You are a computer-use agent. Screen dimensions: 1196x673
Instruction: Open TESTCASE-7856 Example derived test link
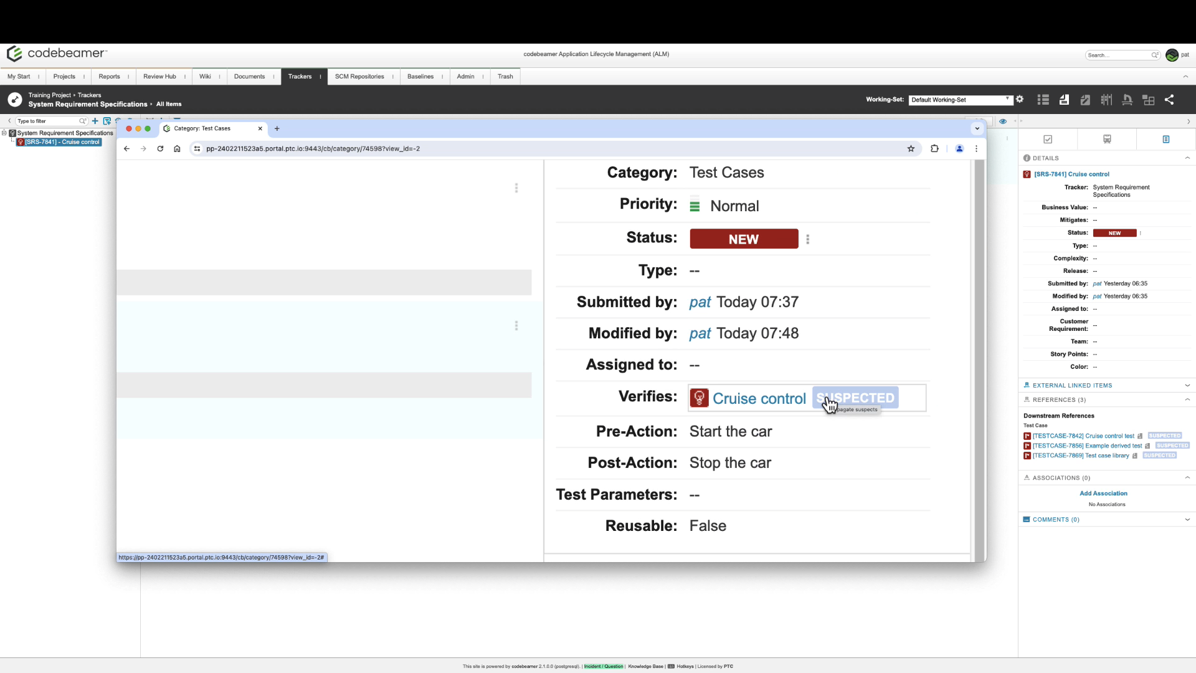point(1087,446)
